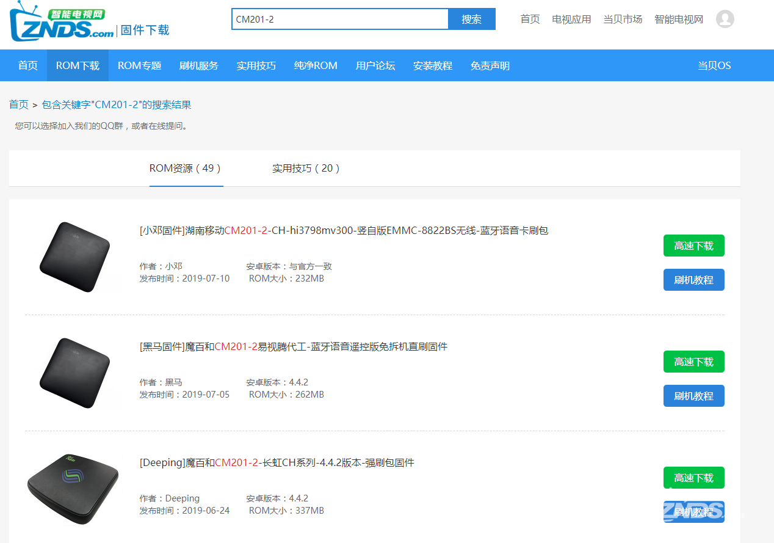Click the text 发布时间：2019-06-24
Viewport: 774px width, 543px height.
[185, 511]
